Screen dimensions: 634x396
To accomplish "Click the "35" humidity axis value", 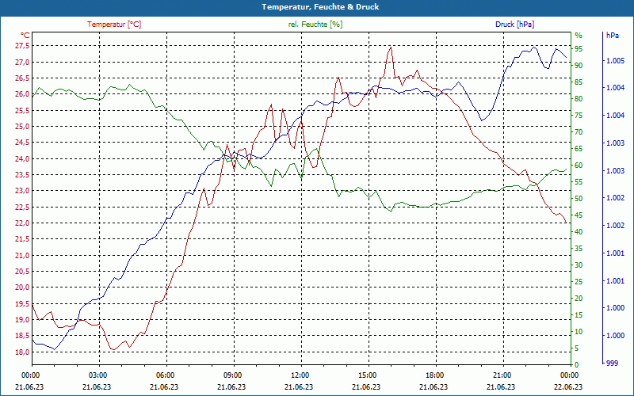I will 579,249.
